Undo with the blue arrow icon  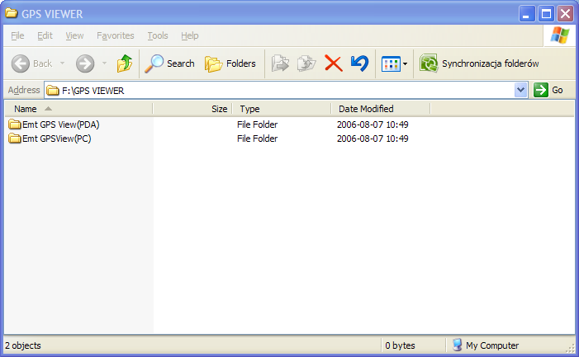[359, 63]
